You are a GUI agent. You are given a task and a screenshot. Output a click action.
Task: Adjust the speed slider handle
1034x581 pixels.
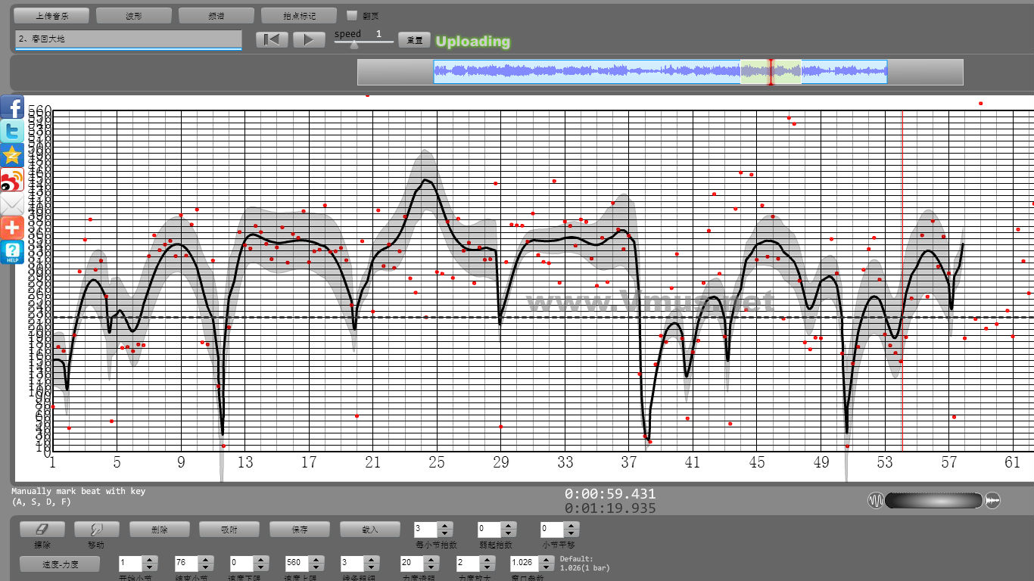(x=353, y=45)
